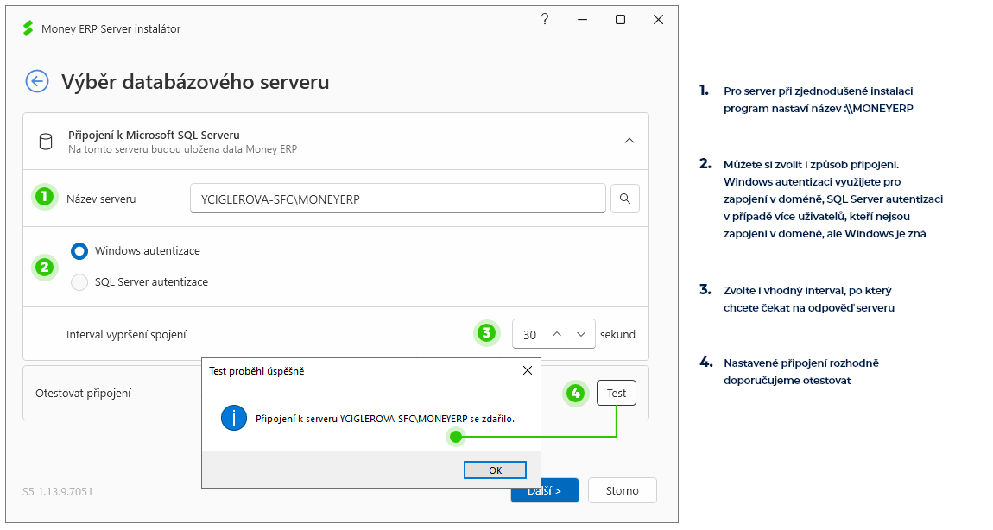Viewport: 993px width, 530px height.
Task: Click the 'Money ERP Server instalátor' title
Action: (x=111, y=29)
